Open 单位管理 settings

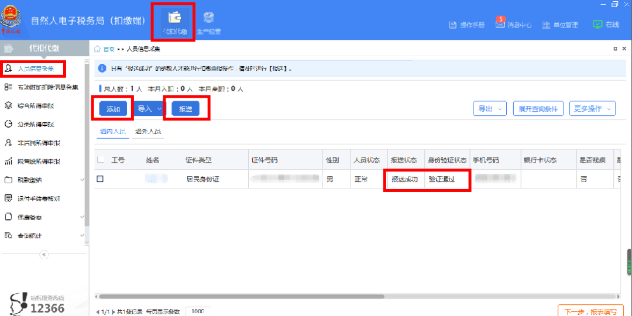pos(560,25)
